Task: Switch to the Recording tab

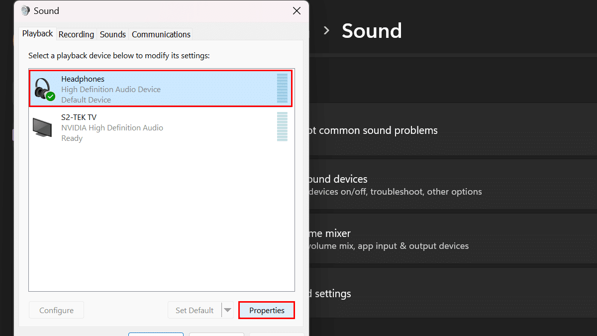Action: coord(76,34)
